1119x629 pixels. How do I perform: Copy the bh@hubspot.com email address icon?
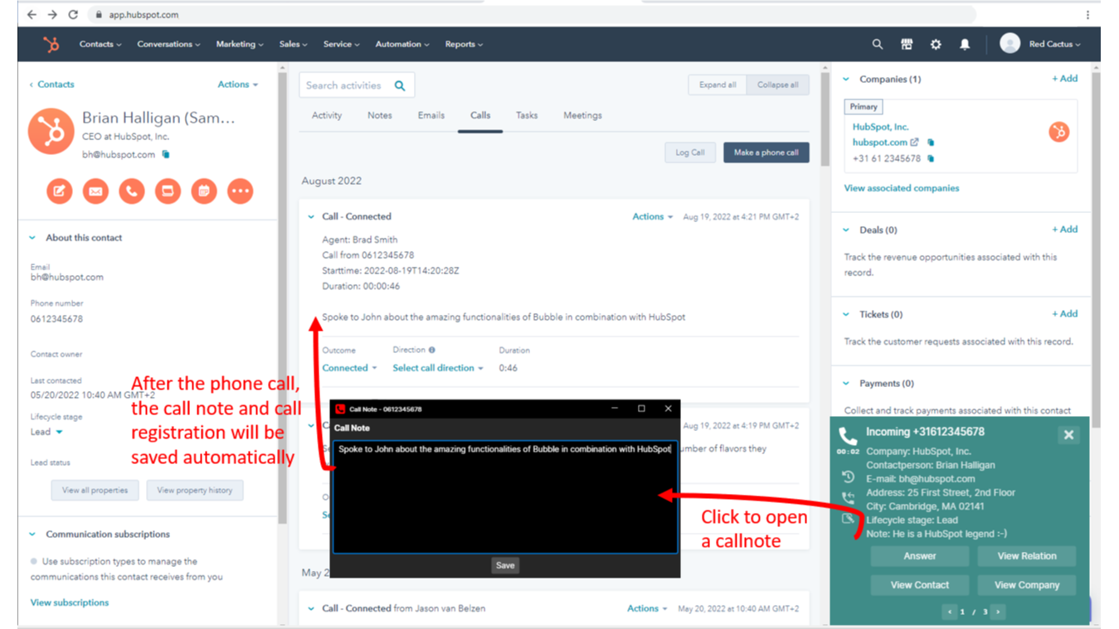coord(166,155)
